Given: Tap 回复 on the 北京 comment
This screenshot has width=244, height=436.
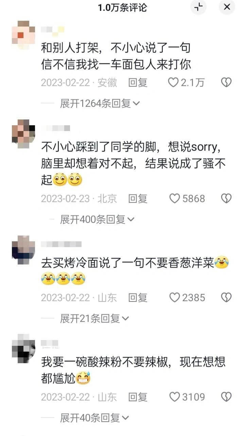Looking at the screenshot, I should click(138, 198).
